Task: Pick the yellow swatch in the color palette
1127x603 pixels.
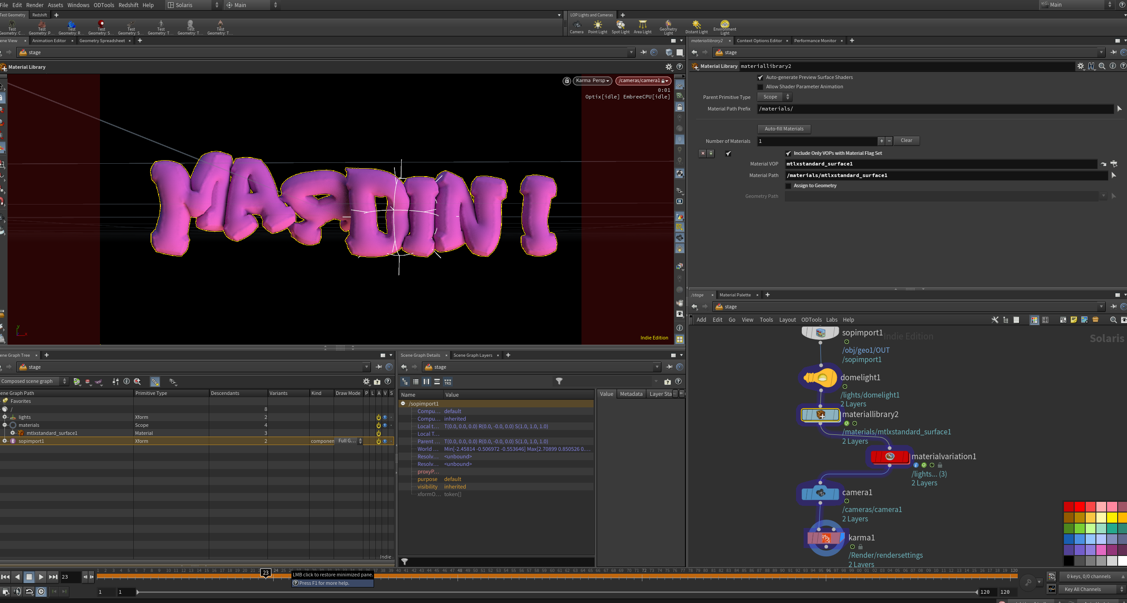Action: click(1112, 517)
